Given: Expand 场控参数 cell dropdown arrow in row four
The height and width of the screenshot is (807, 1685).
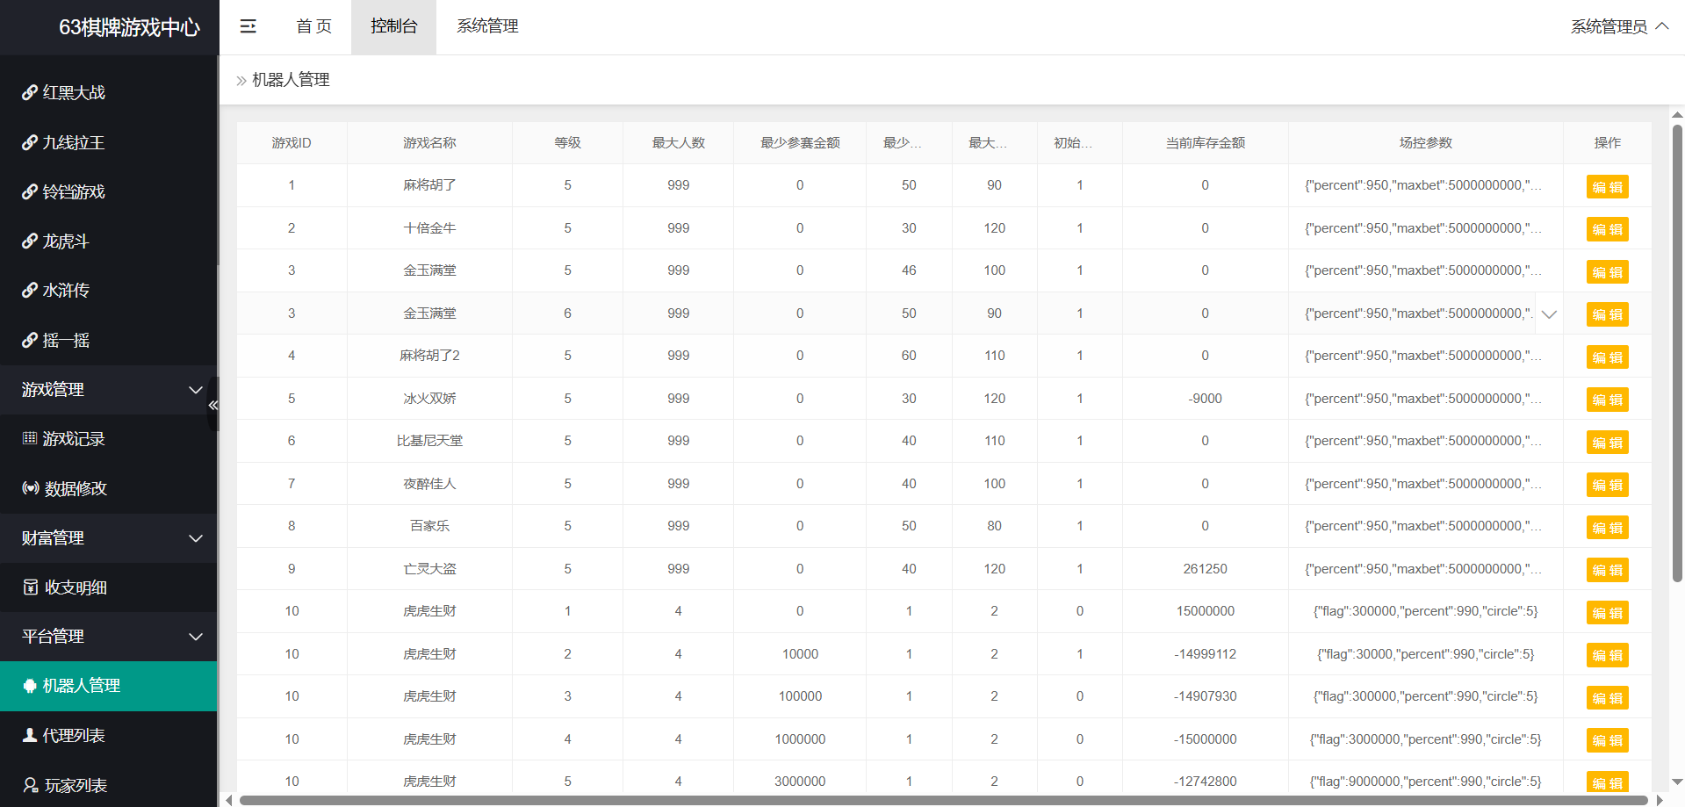Looking at the screenshot, I should tap(1549, 314).
